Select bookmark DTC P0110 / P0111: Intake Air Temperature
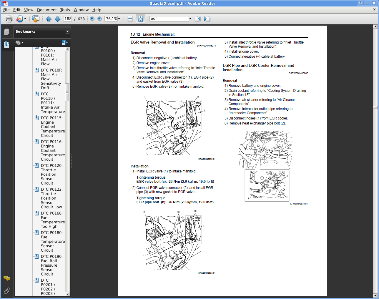 pos(53,103)
